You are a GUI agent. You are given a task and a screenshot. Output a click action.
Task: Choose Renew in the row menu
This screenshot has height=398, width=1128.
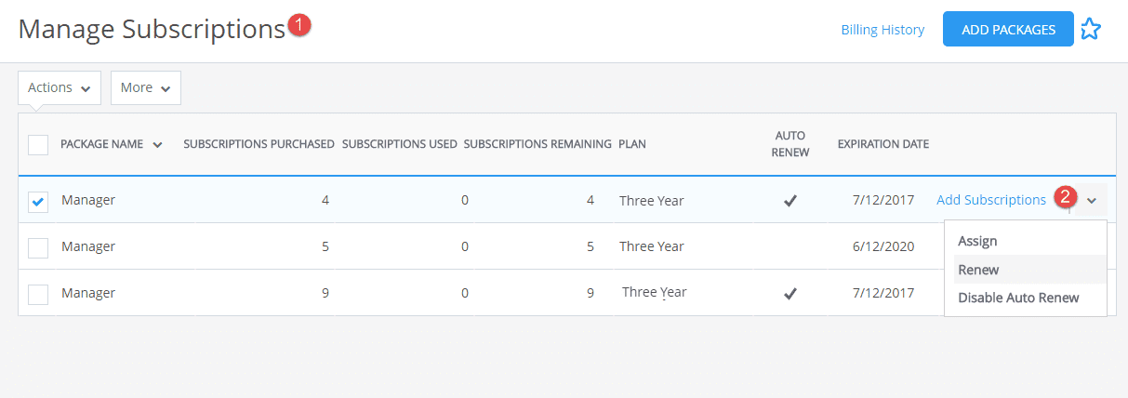(x=978, y=270)
